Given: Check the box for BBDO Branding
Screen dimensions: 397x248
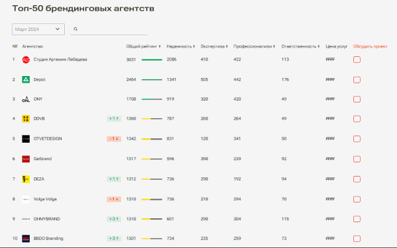Looking at the screenshot, I should click(x=357, y=239).
